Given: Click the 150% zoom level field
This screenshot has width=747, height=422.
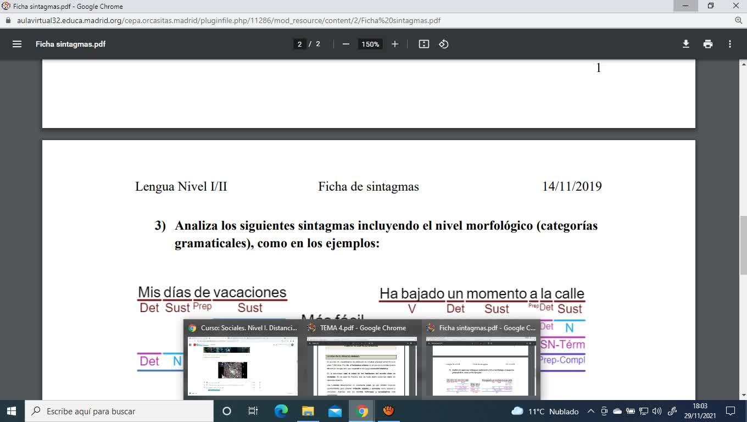Looking at the screenshot, I should point(370,44).
